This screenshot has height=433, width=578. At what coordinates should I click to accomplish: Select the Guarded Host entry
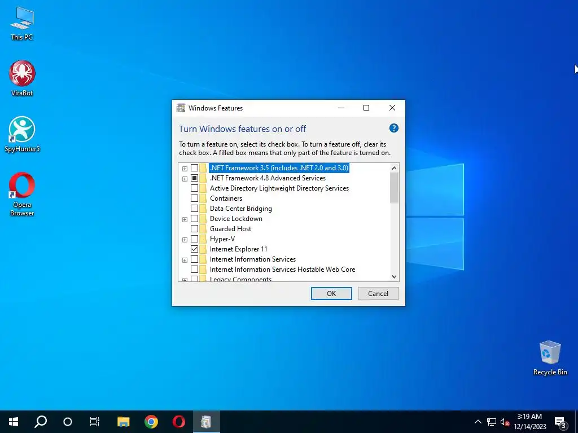point(230,229)
